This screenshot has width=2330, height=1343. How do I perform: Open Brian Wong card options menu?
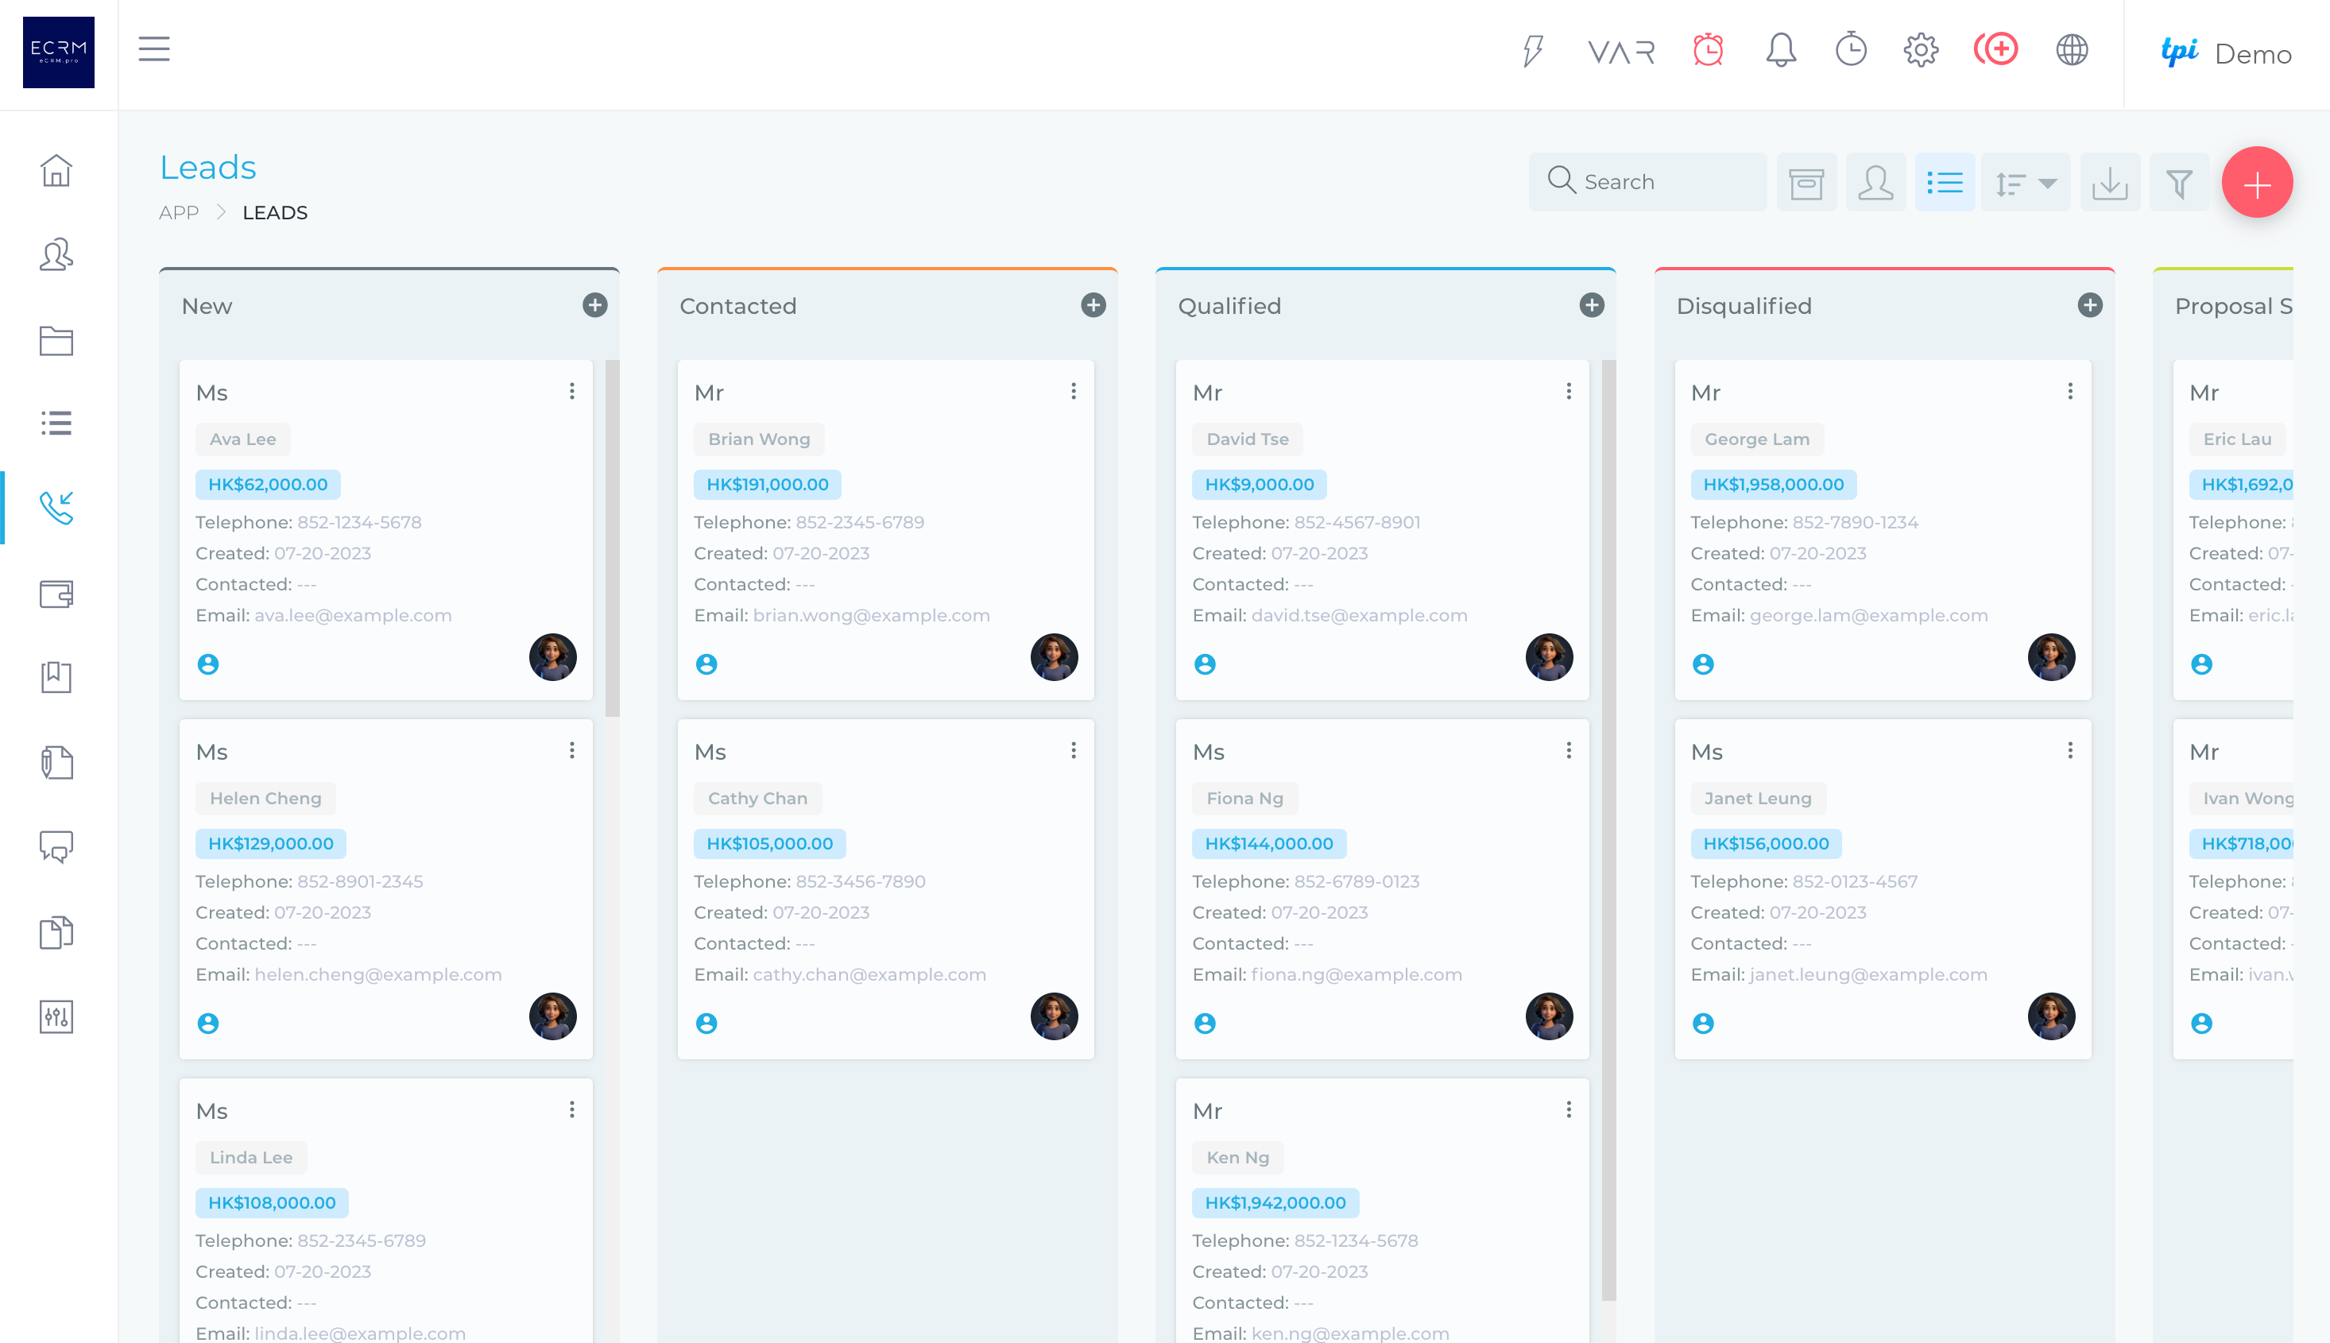(1074, 391)
